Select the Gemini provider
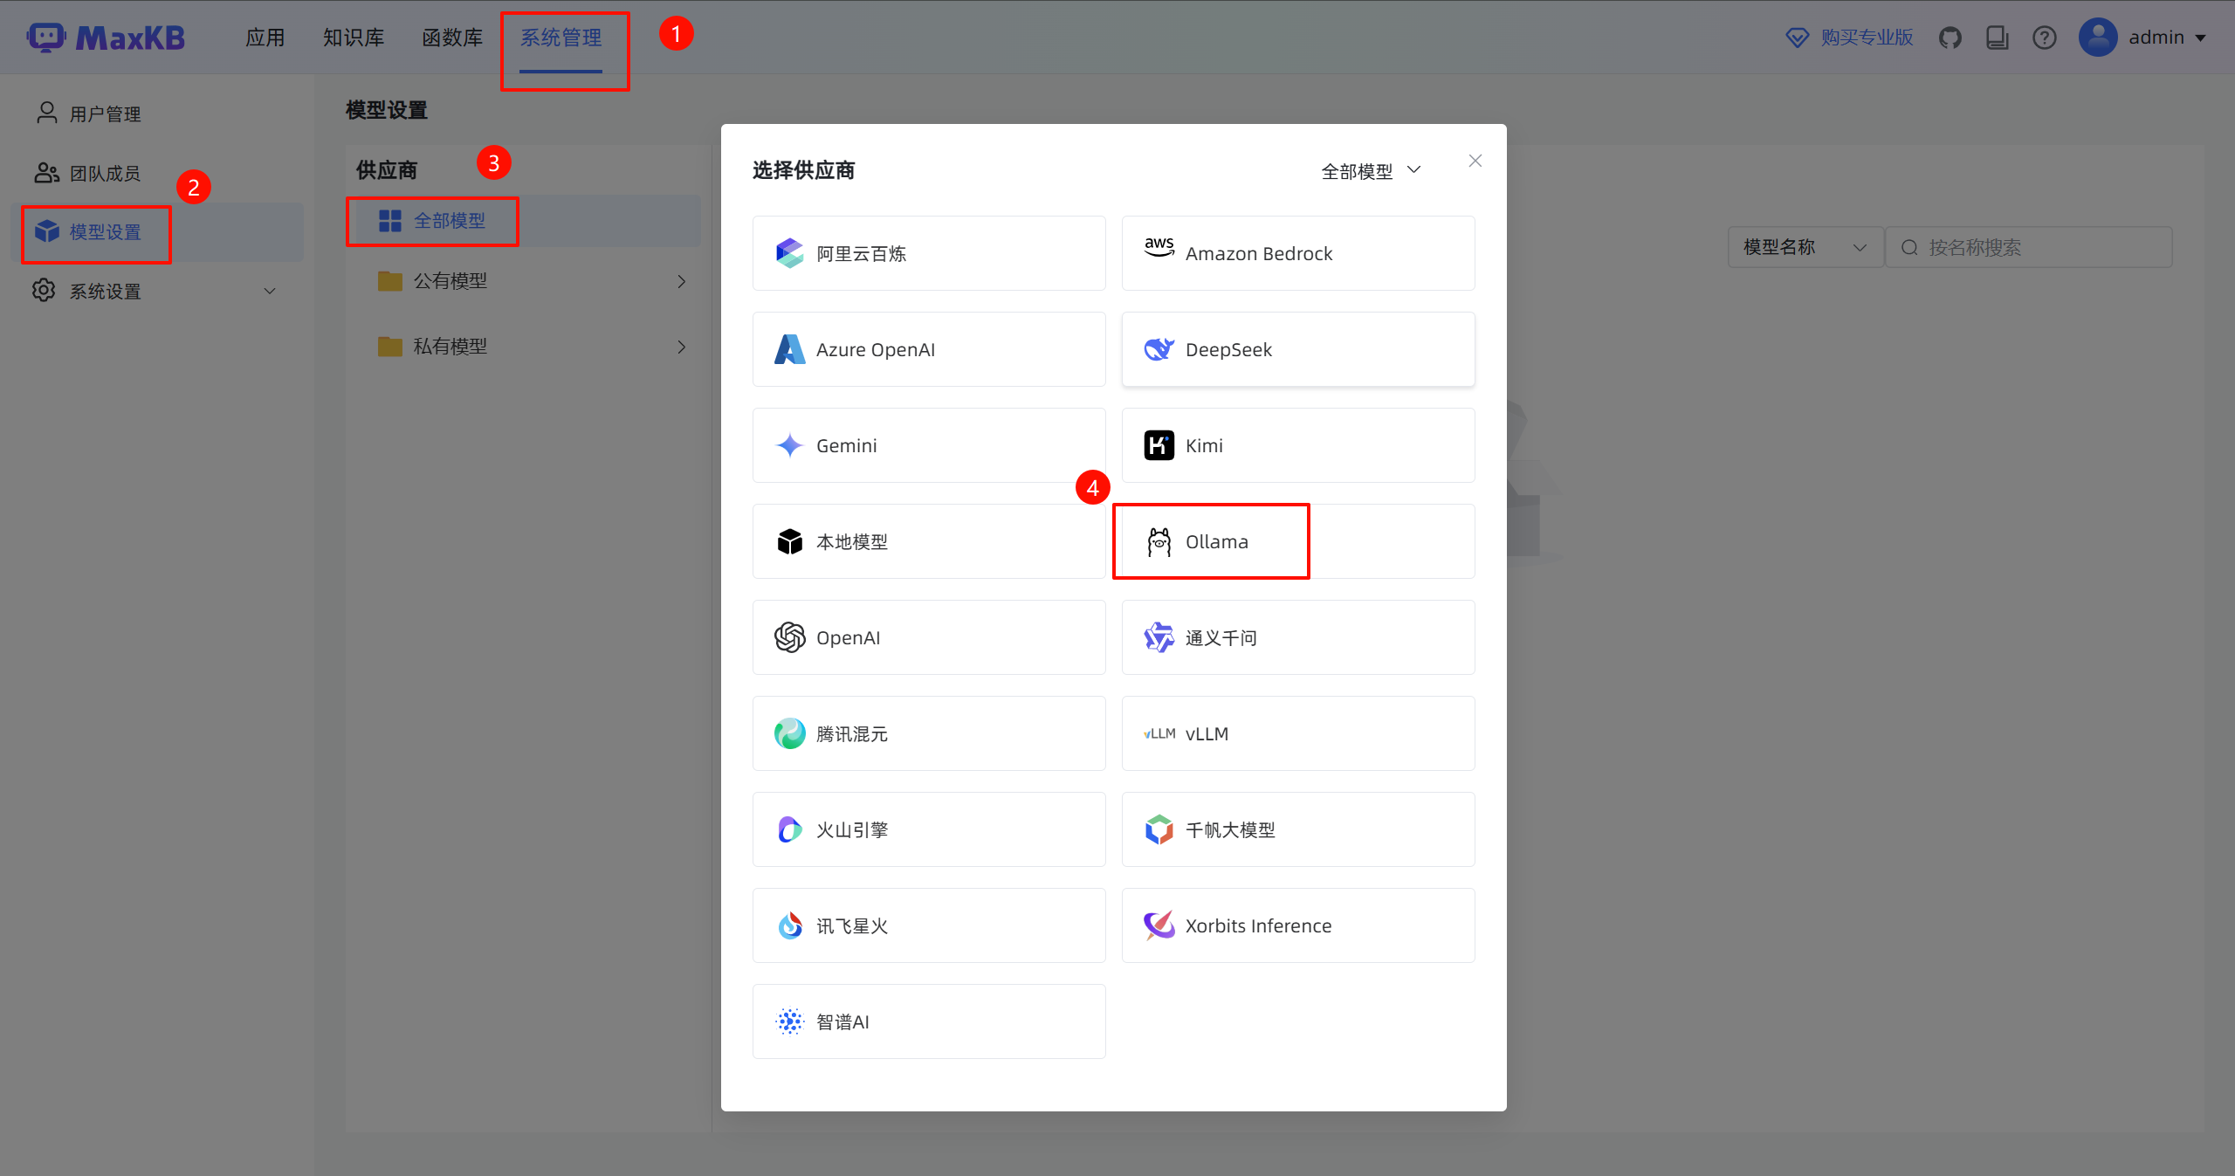The image size is (2235, 1176). [929, 445]
